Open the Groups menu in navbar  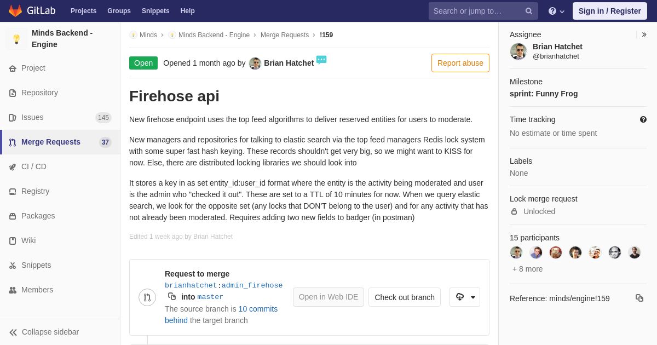click(119, 11)
